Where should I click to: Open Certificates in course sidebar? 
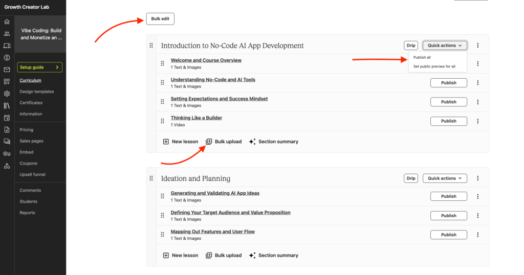click(x=31, y=103)
